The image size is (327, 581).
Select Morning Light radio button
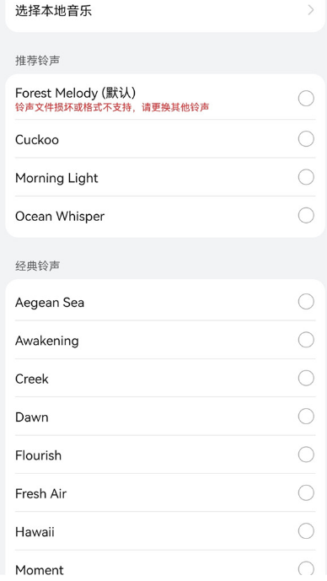[306, 177]
